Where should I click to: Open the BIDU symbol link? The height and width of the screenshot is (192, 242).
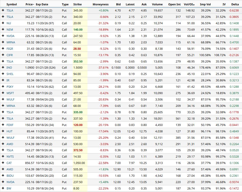click(10, 176)
